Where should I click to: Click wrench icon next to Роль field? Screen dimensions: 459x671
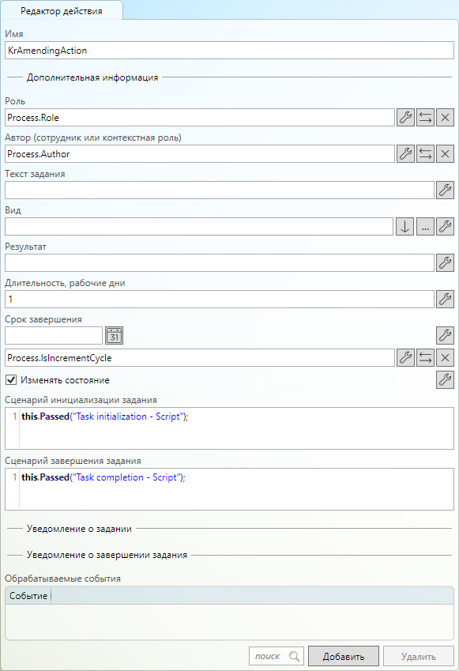click(405, 117)
